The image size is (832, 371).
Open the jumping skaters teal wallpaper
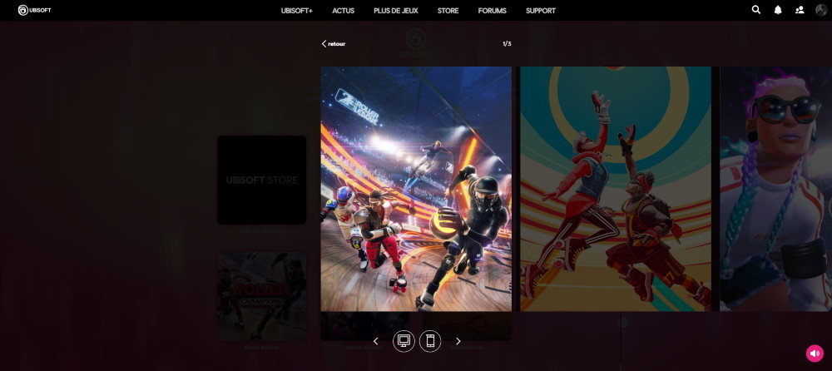click(616, 189)
